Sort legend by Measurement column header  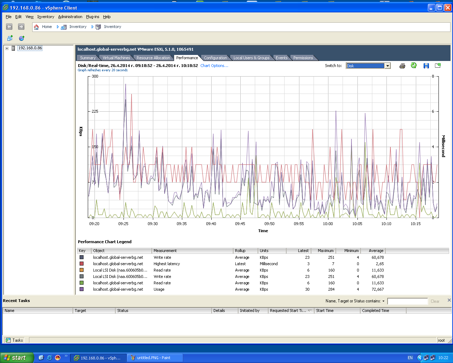coord(193,251)
